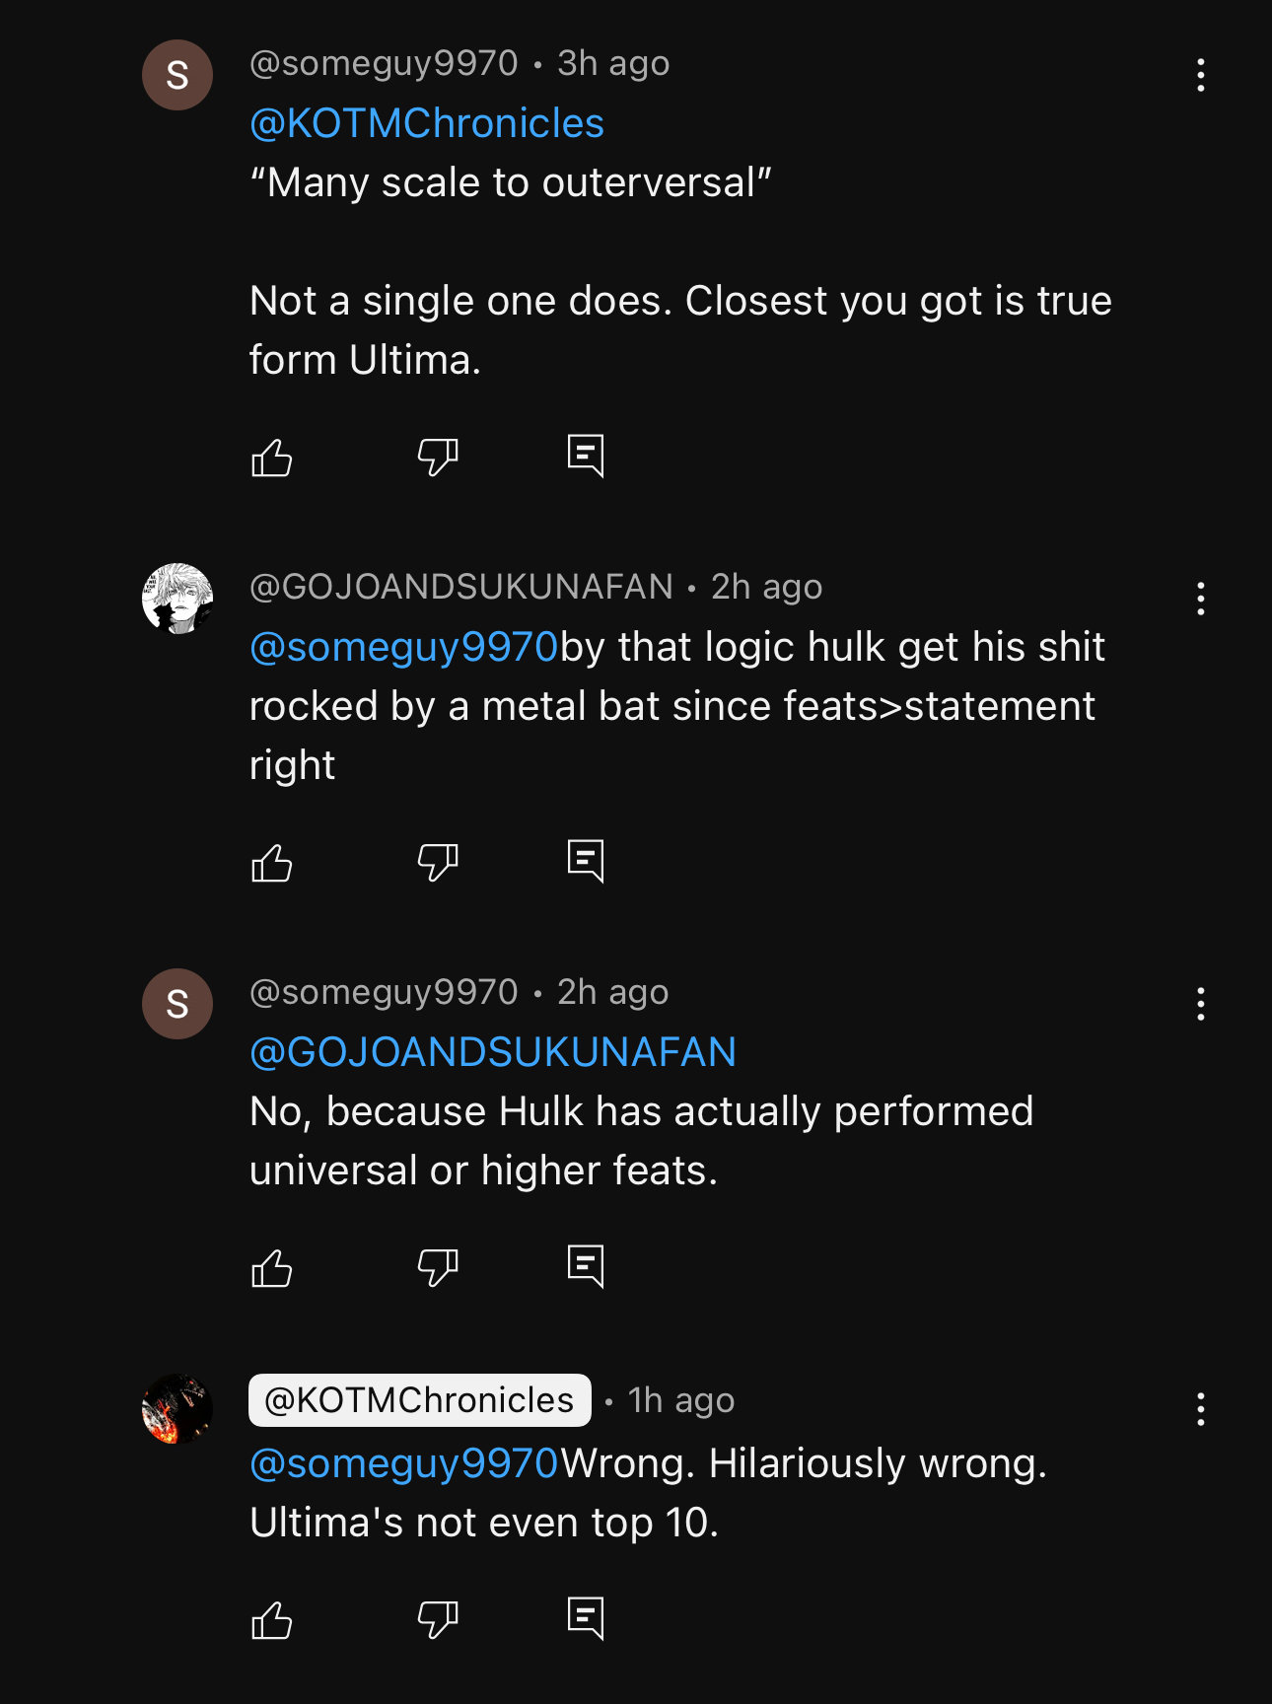Reply to the comment mentioning true form Ultima
Image resolution: width=1272 pixels, height=1704 pixels.
click(x=586, y=457)
